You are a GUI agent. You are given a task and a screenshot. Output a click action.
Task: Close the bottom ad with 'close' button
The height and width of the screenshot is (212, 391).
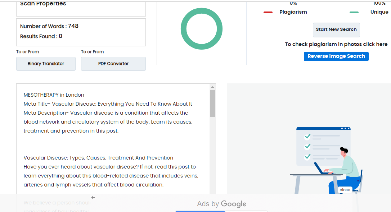pyautogui.click(x=345, y=190)
